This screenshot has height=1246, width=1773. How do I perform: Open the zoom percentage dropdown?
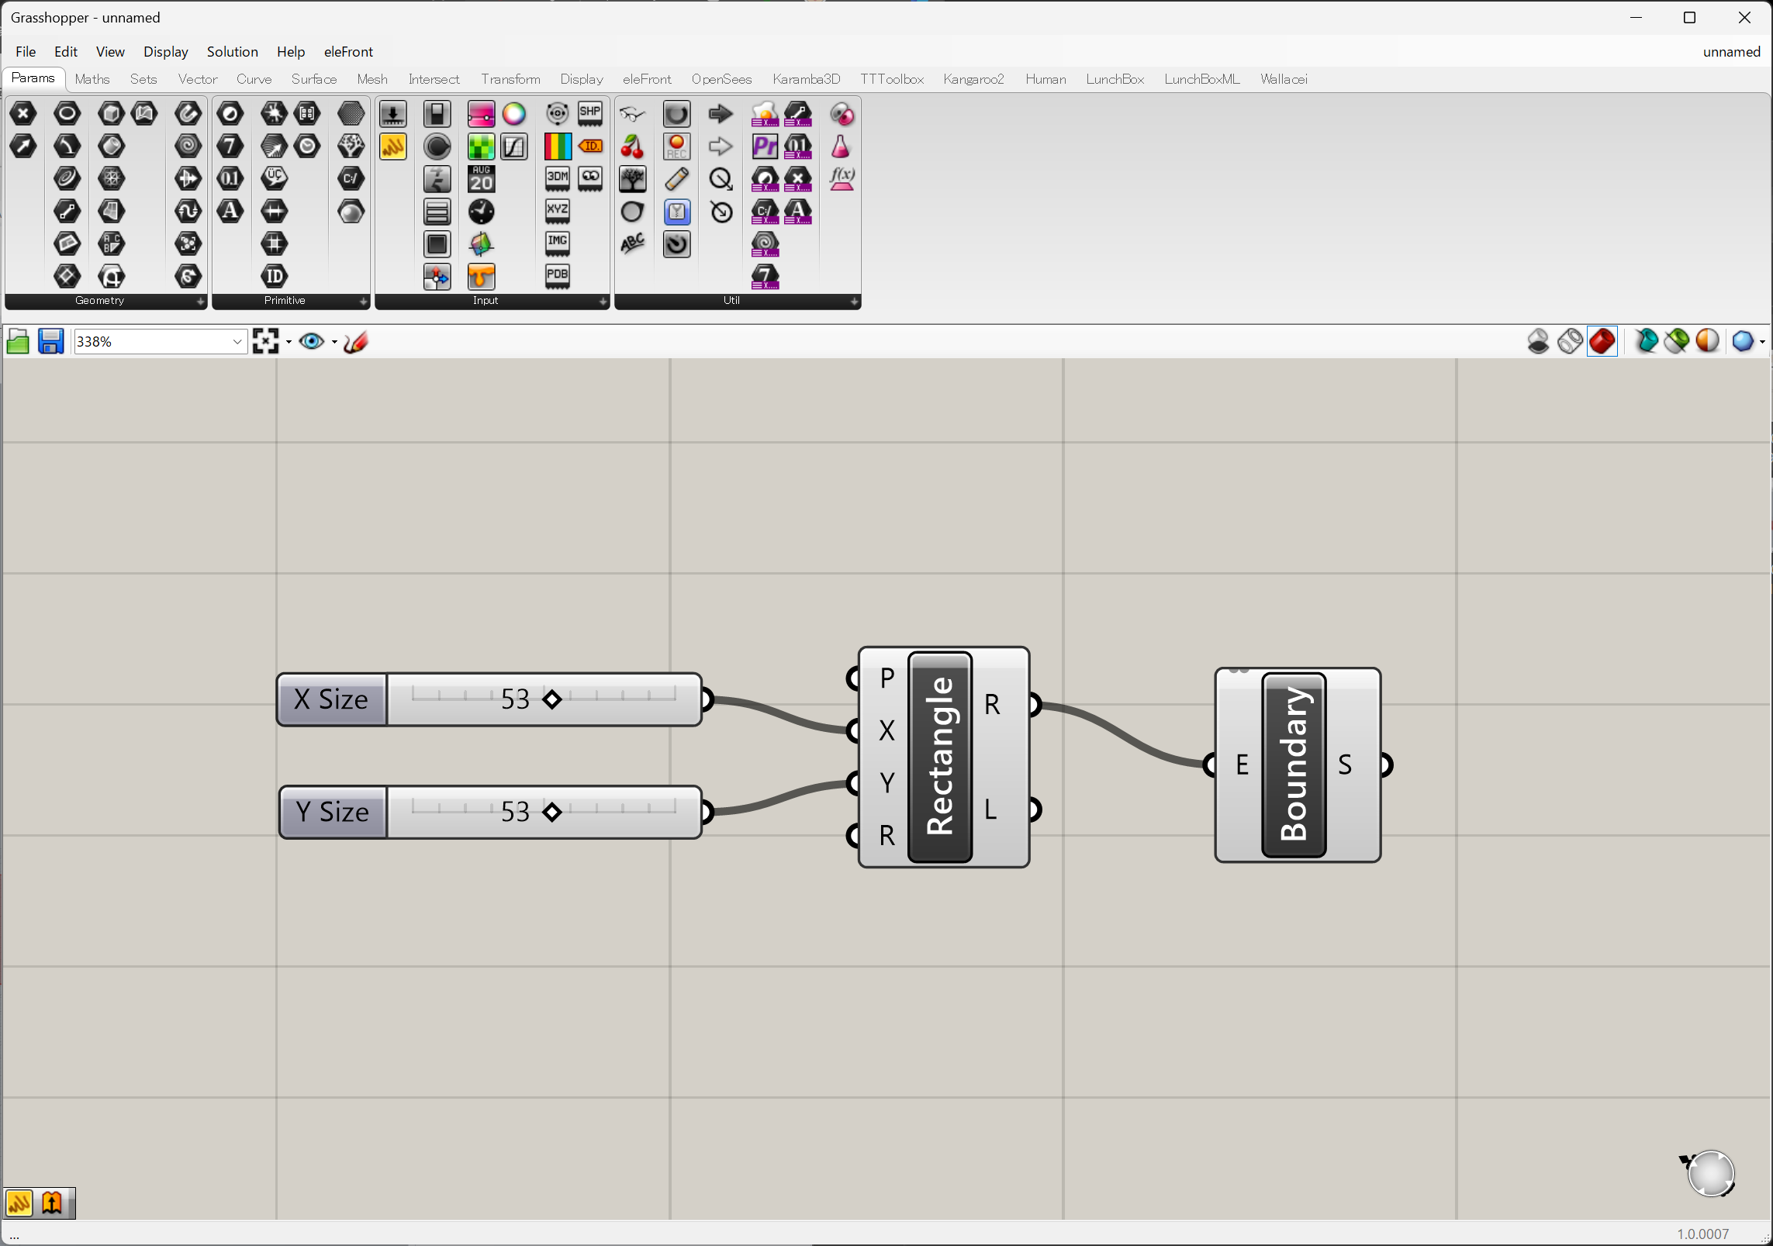click(237, 341)
